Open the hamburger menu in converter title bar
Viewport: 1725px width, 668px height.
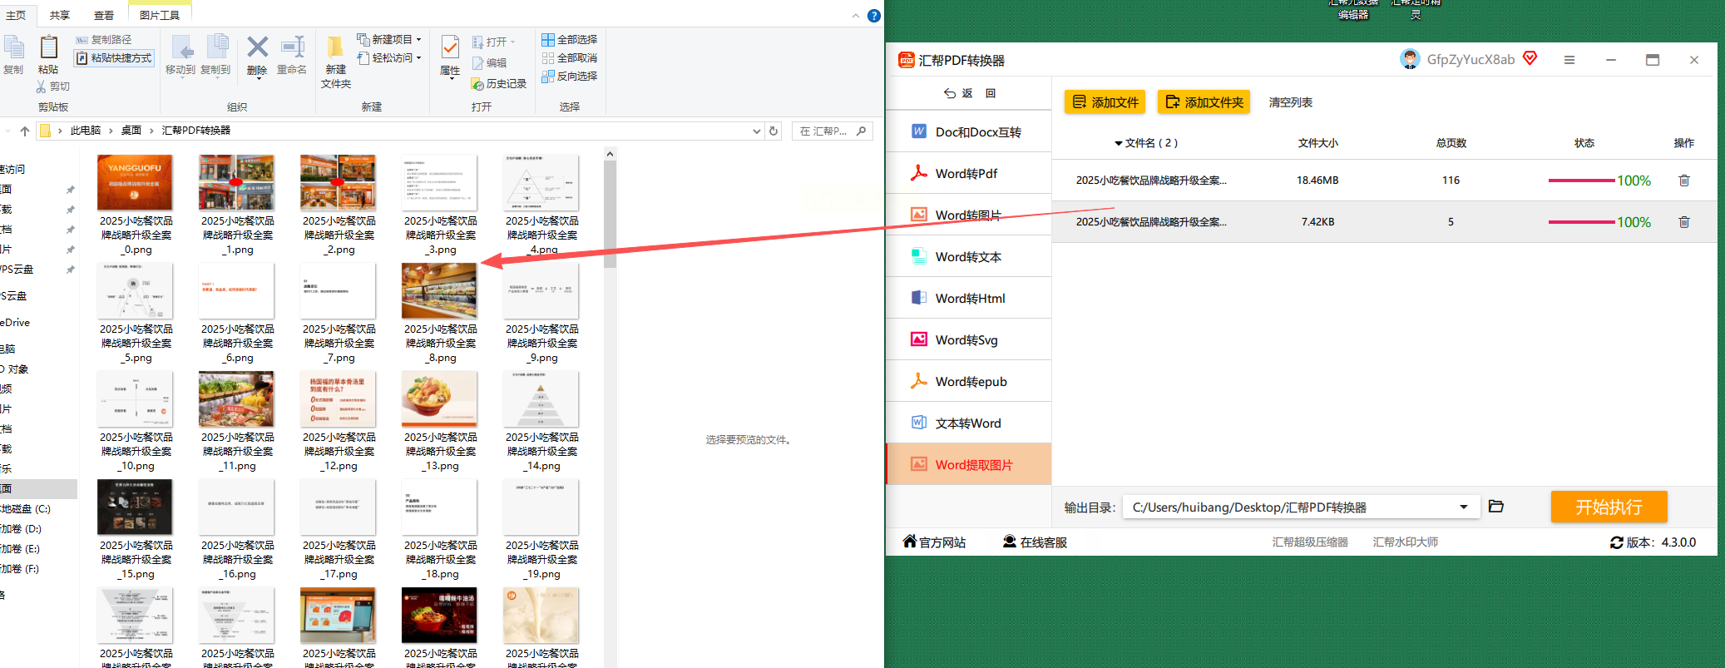pos(1569,60)
